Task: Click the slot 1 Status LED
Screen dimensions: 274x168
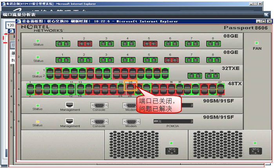Action: 38,40
